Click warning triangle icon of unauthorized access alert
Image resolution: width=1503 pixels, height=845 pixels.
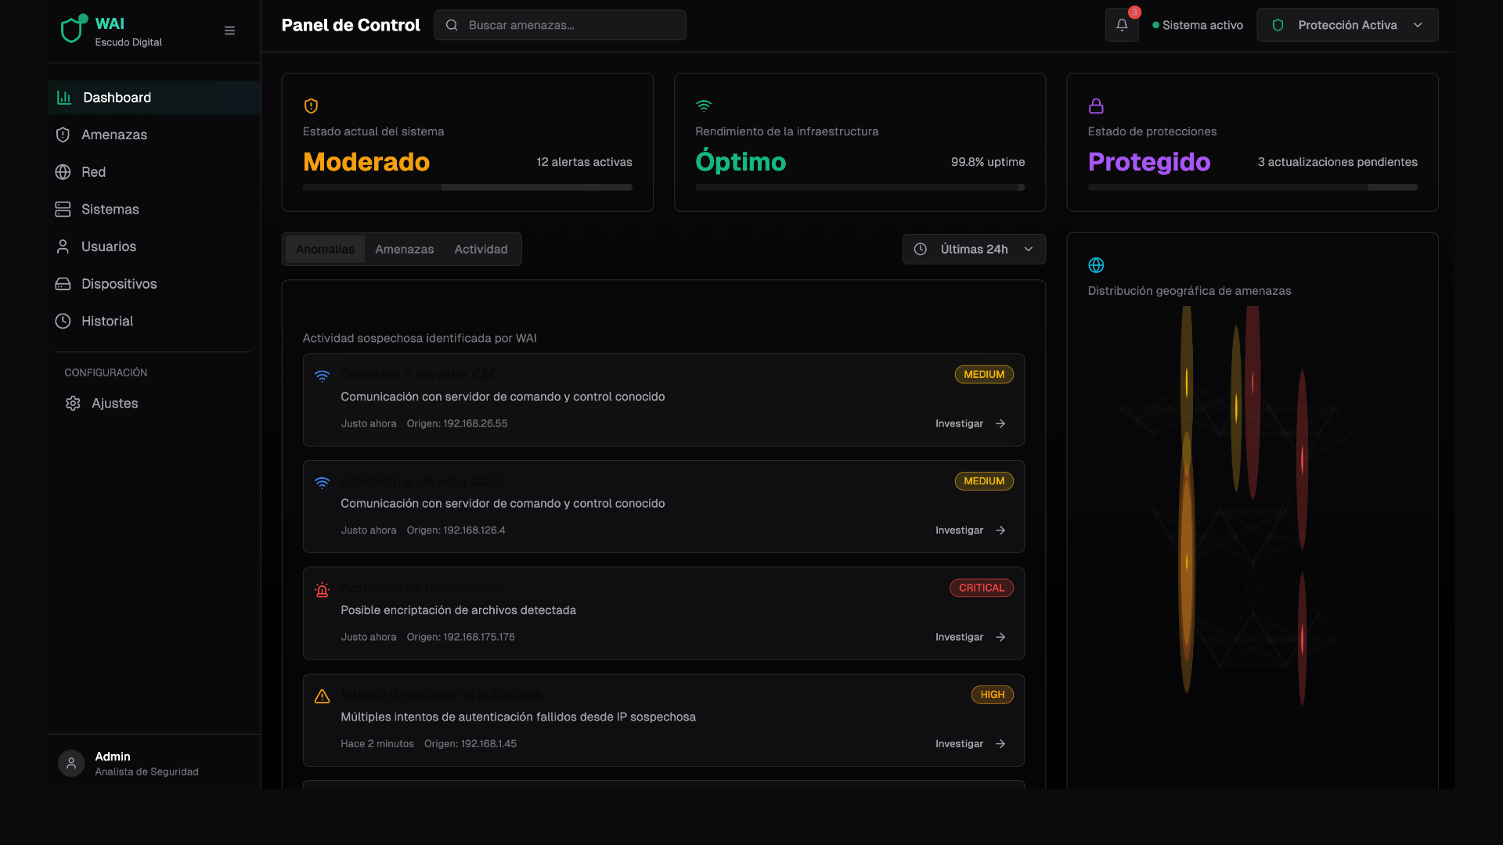point(322,696)
